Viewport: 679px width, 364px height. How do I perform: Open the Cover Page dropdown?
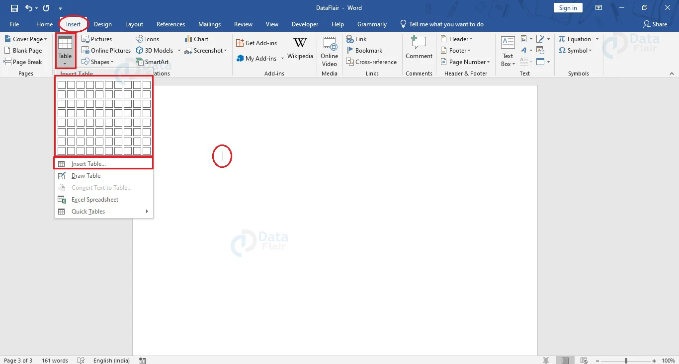[26, 39]
